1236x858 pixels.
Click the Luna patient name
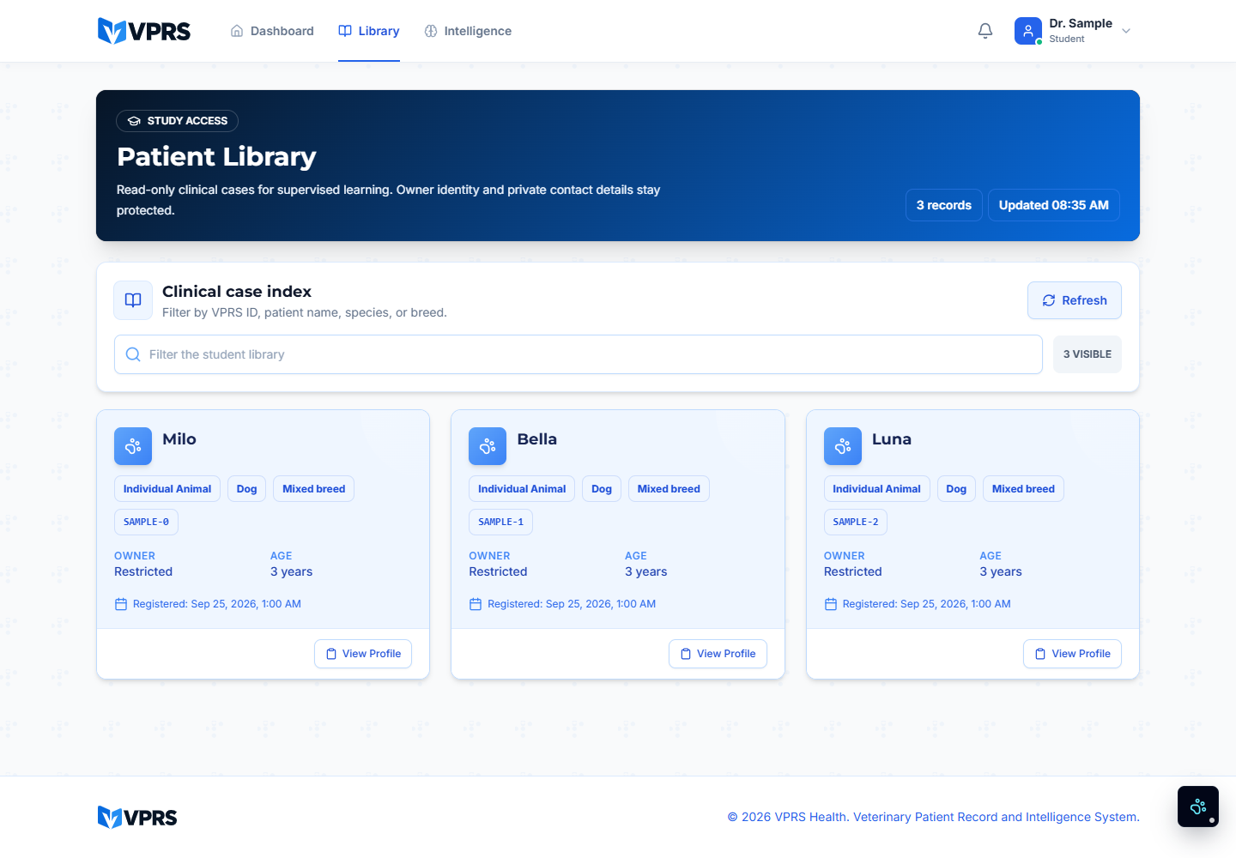tap(892, 439)
